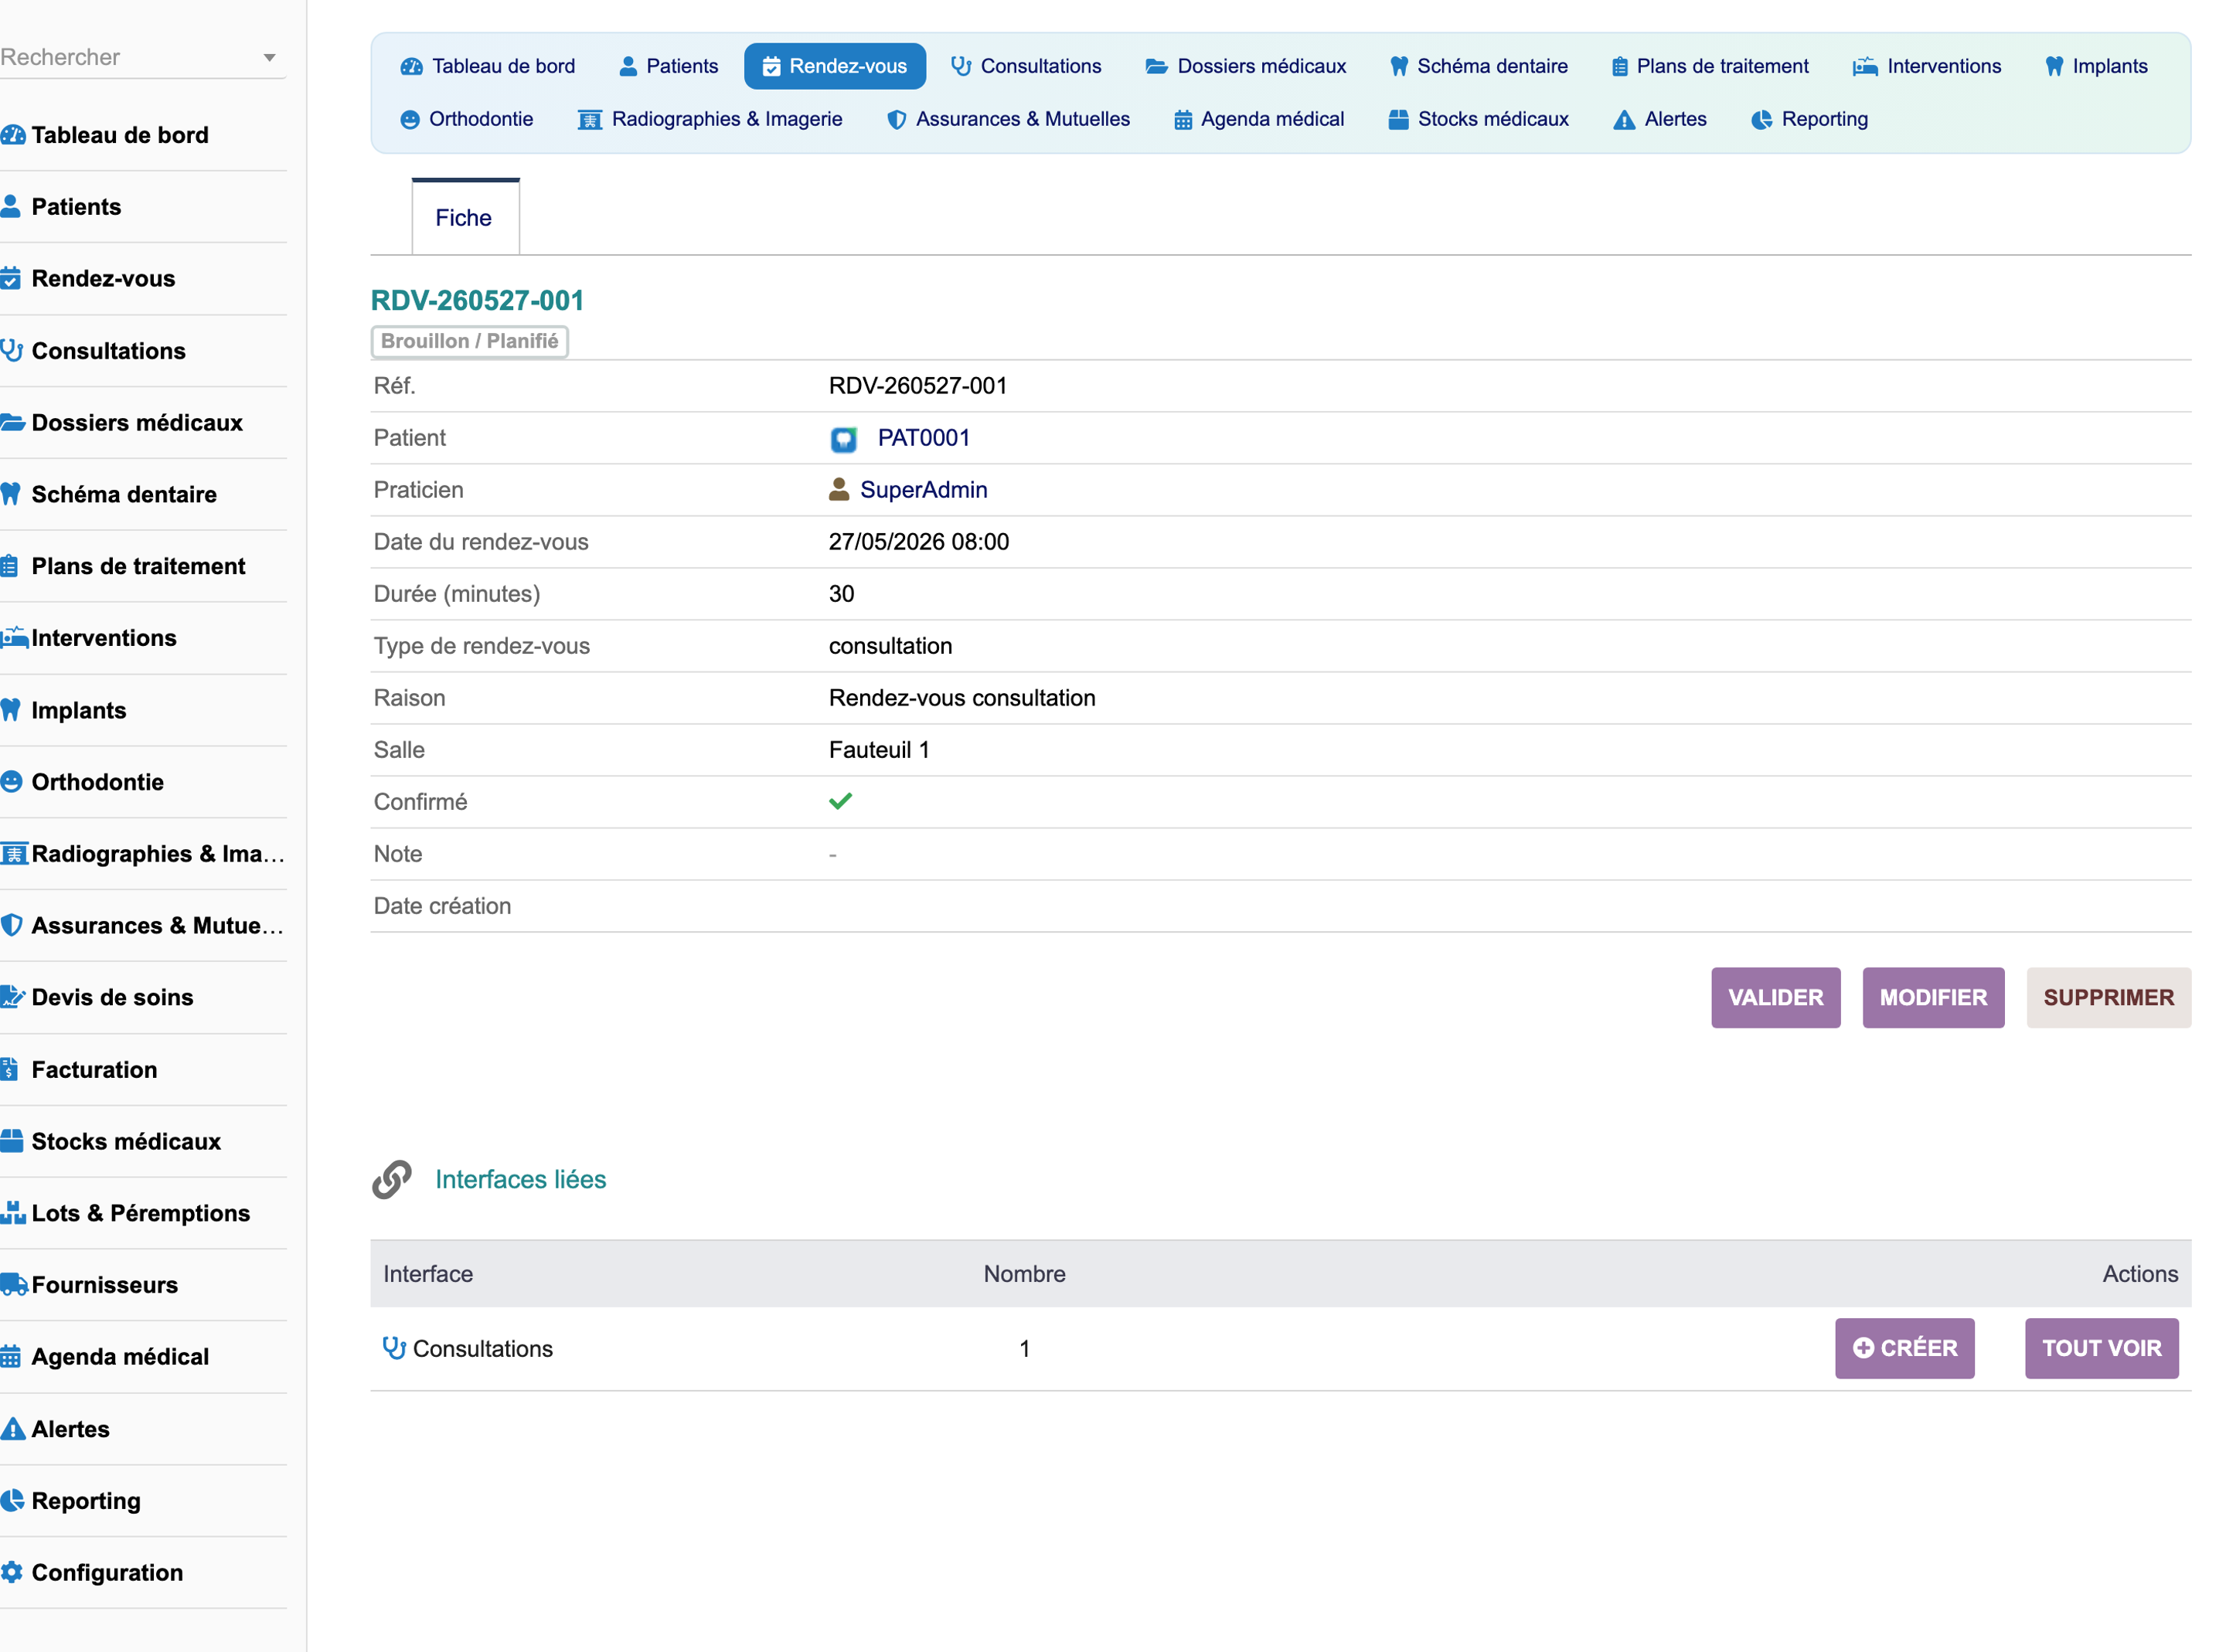Click the Lots & Péremptions boxes icon

[x=13, y=1213]
